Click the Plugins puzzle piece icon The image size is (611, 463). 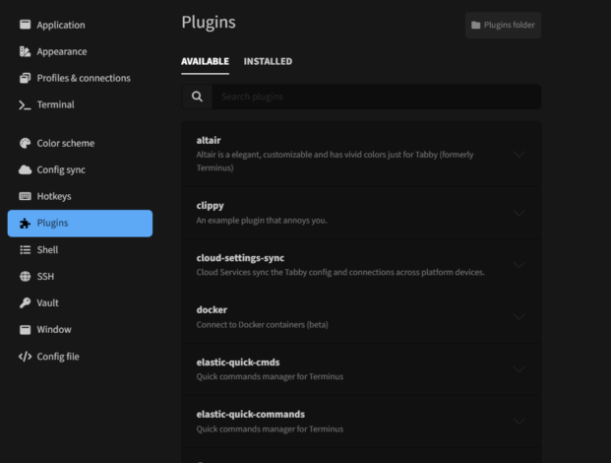point(25,223)
